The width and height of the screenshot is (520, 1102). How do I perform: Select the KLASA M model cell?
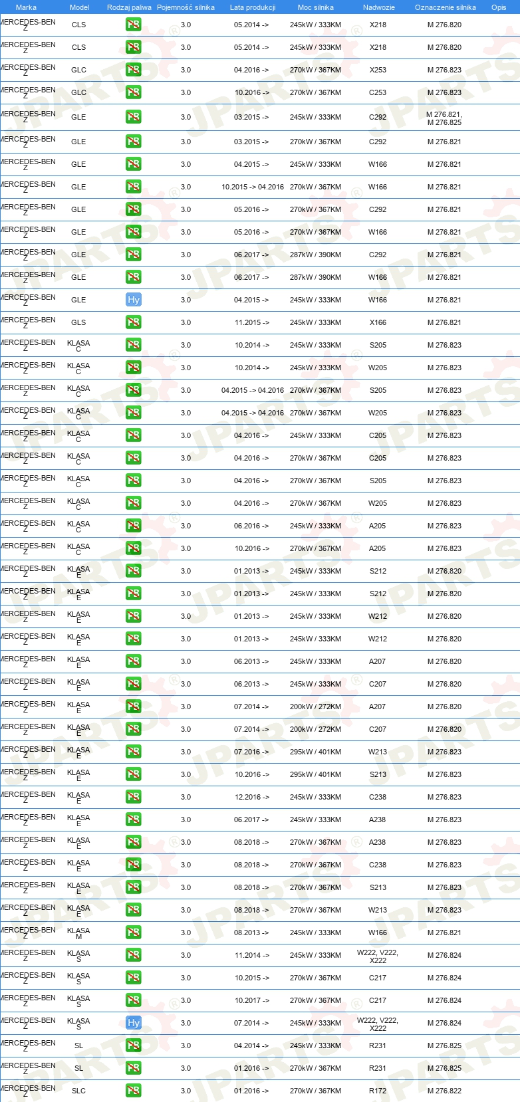78,933
